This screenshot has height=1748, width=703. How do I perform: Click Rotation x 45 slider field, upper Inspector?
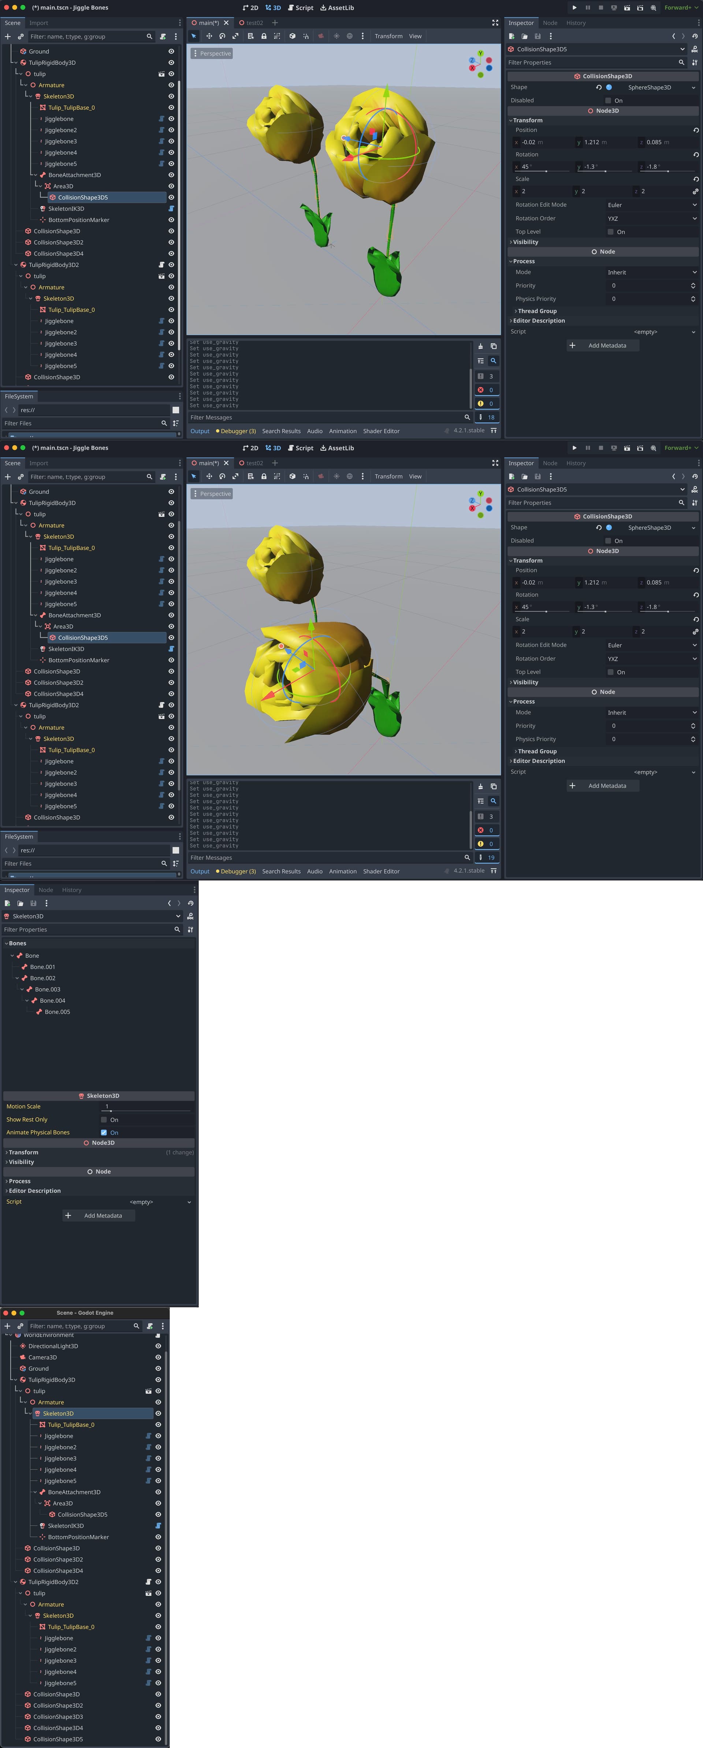click(x=540, y=167)
